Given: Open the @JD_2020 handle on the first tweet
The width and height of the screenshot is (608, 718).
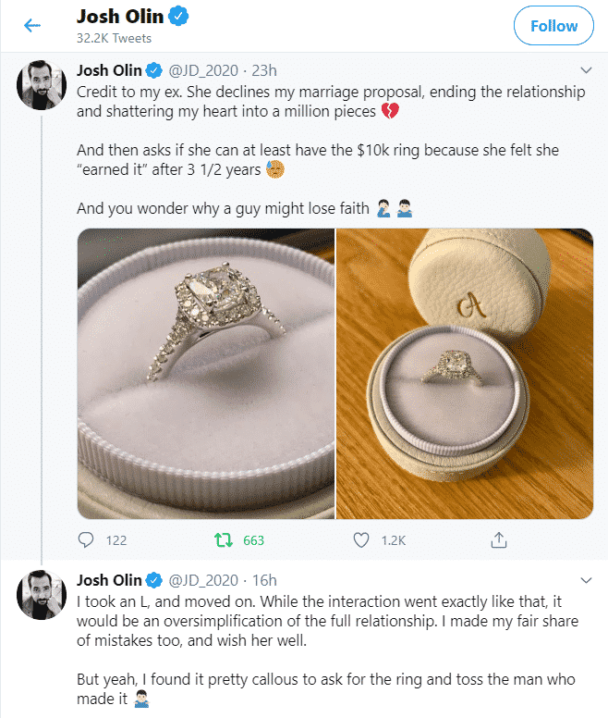Looking at the screenshot, I should point(204,70).
